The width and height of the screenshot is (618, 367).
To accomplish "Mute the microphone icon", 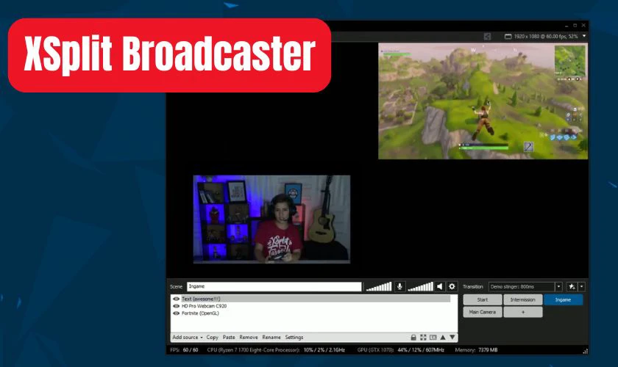I will [x=399, y=286].
